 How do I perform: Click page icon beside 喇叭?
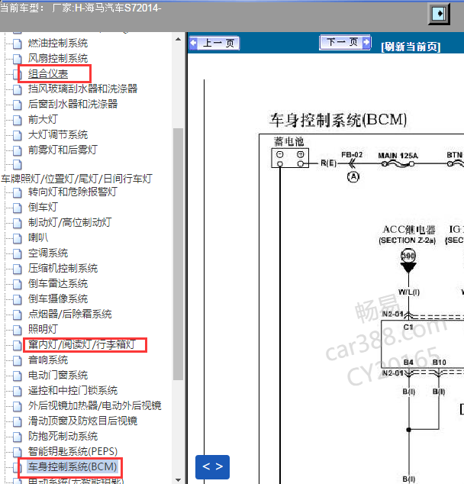tap(18, 239)
